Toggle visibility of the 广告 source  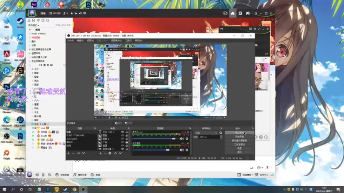coord(123,142)
